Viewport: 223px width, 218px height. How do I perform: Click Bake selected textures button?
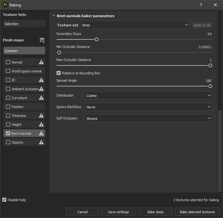(x=197, y=212)
